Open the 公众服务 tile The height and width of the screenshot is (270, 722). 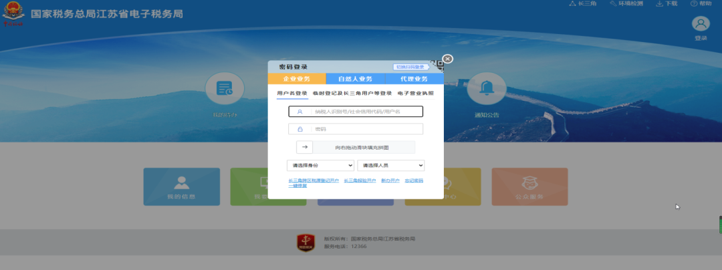pyautogui.click(x=529, y=186)
